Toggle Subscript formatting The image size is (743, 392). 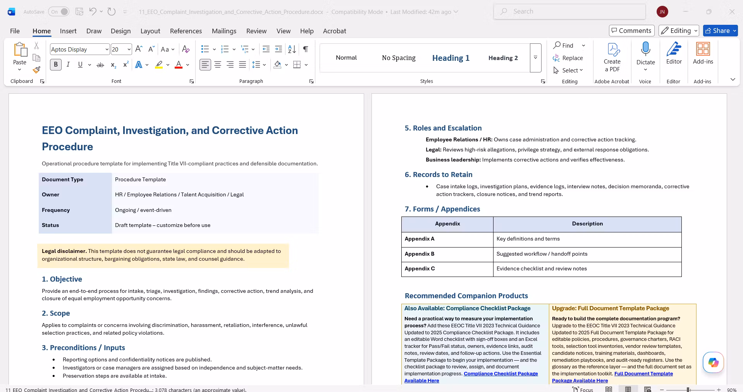113,65
